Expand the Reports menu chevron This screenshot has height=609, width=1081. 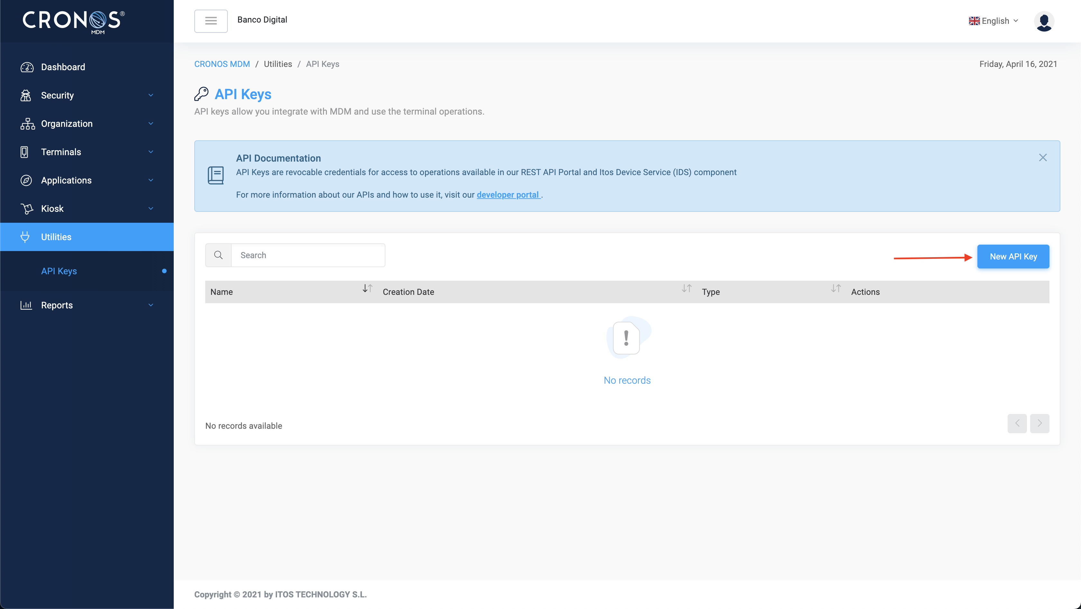151,305
